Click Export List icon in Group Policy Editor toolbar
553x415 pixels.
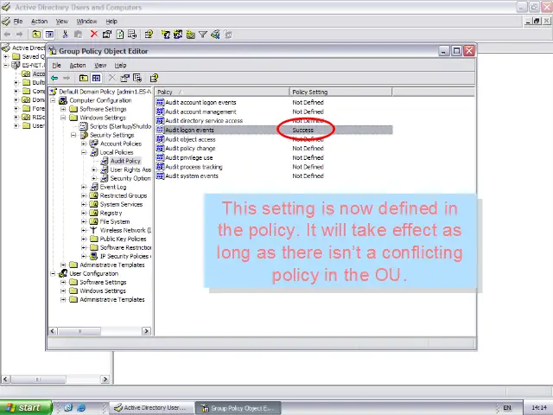pyautogui.click(x=137, y=78)
